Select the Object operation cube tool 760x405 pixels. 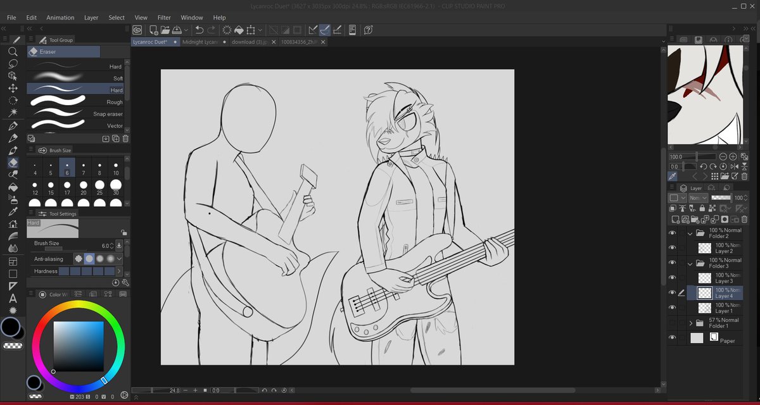pyautogui.click(x=13, y=76)
